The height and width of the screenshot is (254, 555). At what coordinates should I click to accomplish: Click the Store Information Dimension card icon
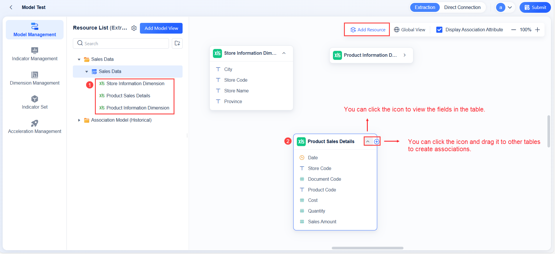(217, 53)
